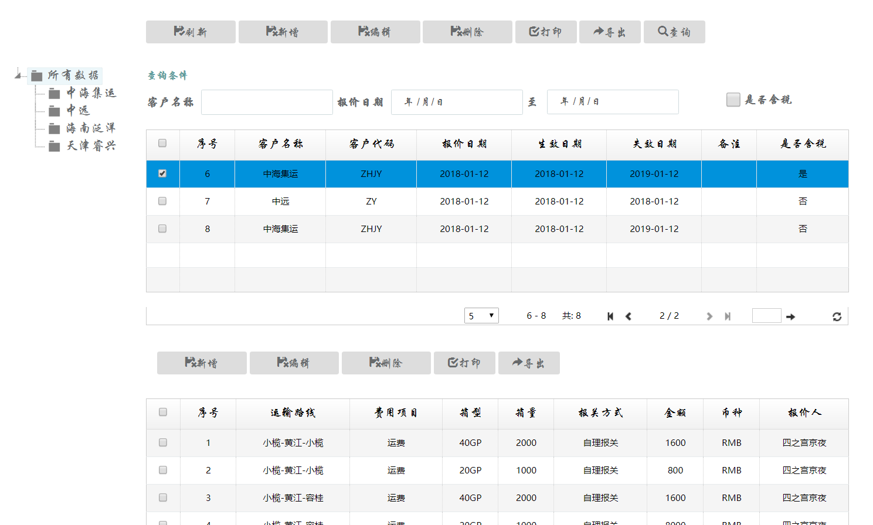Click the 是否含税 column header
873x525 pixels.
click(x=803, y=144)
